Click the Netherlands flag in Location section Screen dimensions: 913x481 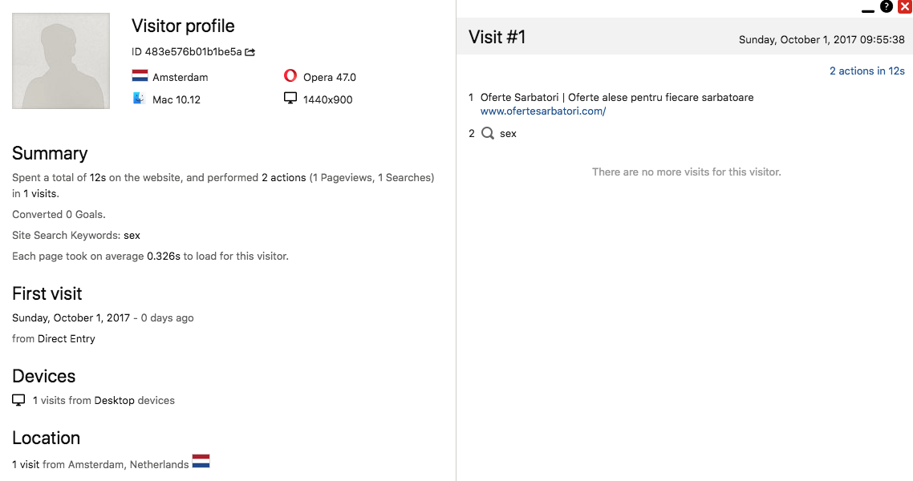[x=201, y=462]
